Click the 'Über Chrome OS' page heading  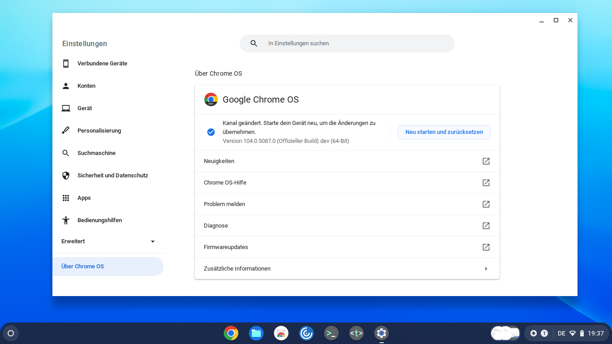[219, 73]
